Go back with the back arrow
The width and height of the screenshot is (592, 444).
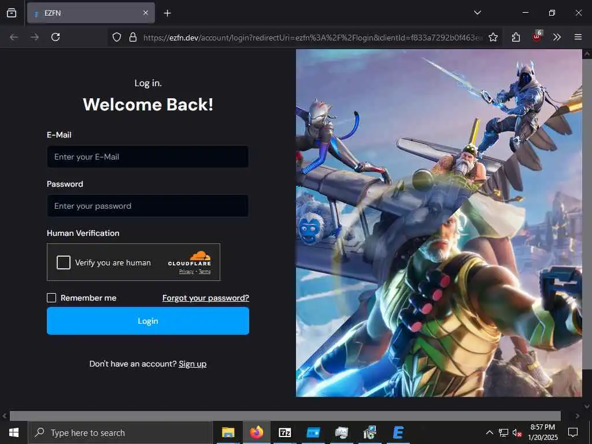14,37
